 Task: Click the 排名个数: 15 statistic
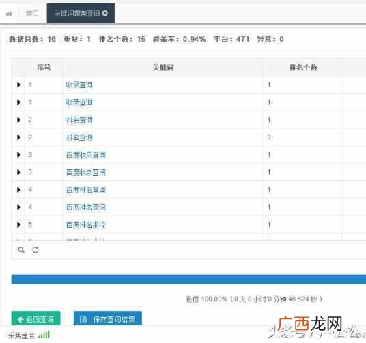(122, 39)
